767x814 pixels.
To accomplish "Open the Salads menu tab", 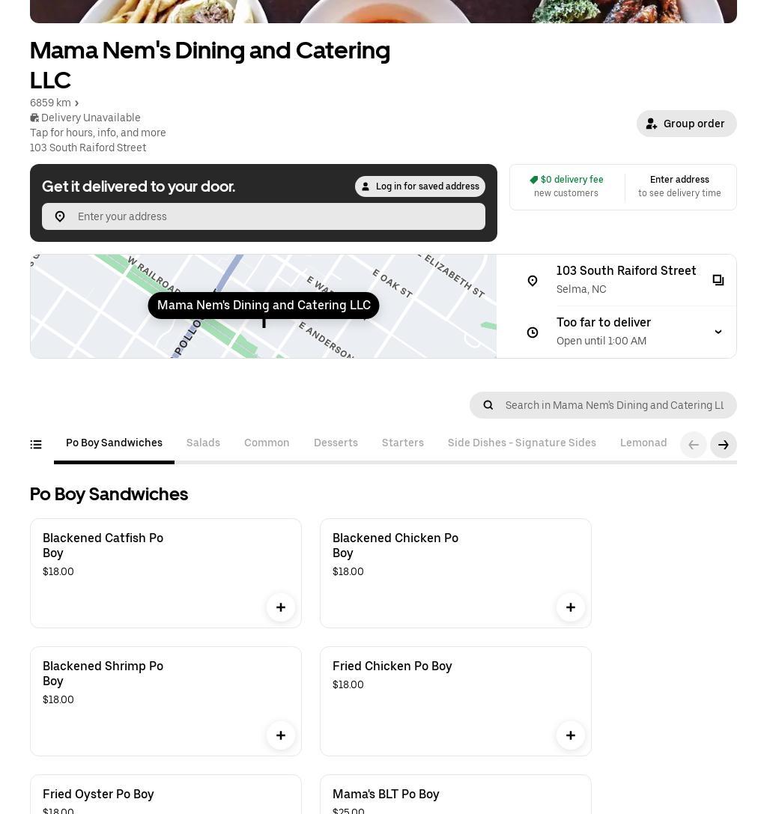I will [x=203, y=443].
